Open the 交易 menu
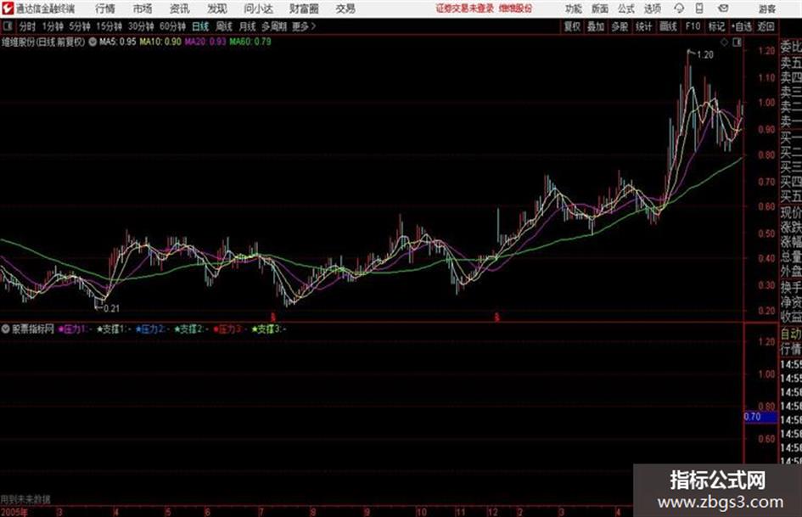Screen dimensions: 802x517 point(345,8)
